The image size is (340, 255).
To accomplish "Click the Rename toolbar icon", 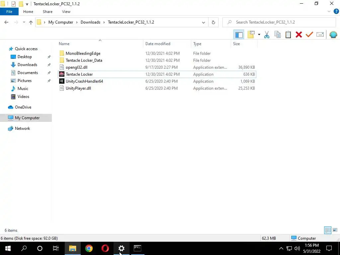I will point(320,35).
